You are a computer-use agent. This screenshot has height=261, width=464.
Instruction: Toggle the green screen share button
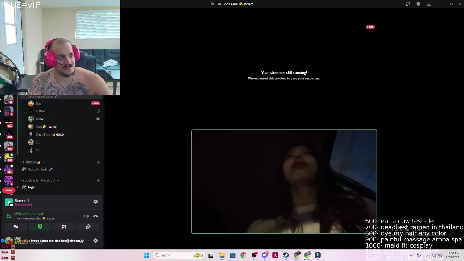pyautogui.click(x=40, y=227)
